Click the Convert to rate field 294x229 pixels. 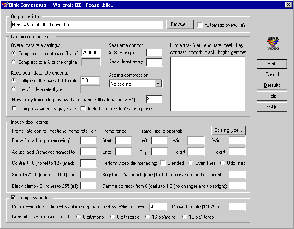[x=237, y=207]
